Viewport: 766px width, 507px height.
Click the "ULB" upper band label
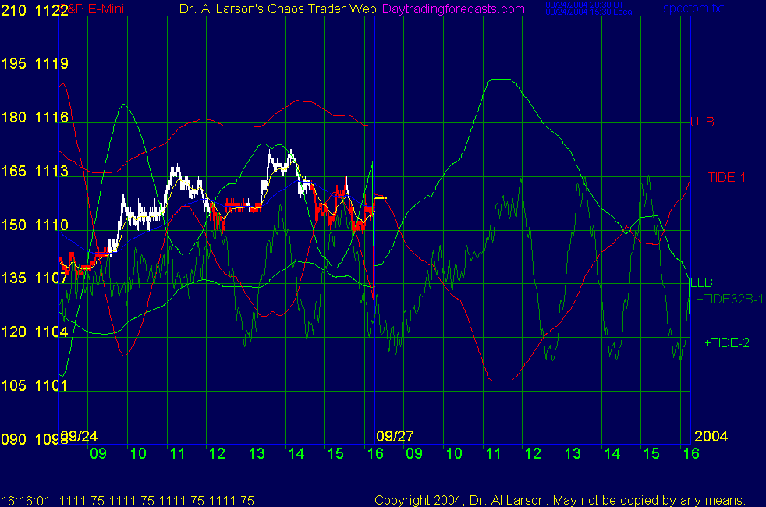[x=702, y=122]
